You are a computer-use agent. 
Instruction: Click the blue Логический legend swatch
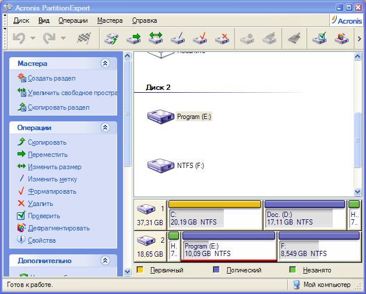click(x=216, y=269)
